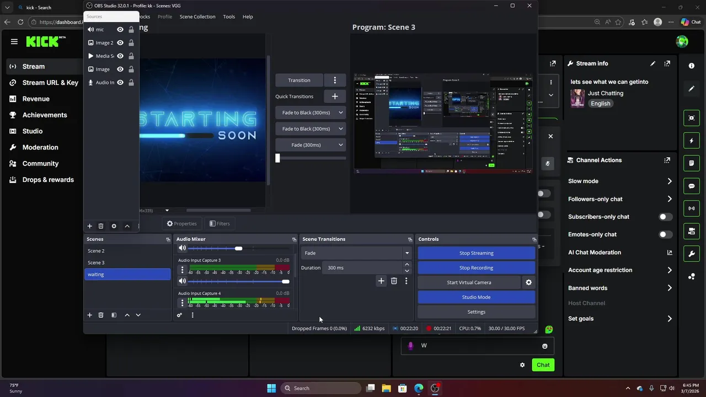Image resolution: width=706 pixels, height=397 pixels.
Task: Expand Followers-only chat options
Action: (670, 199)
